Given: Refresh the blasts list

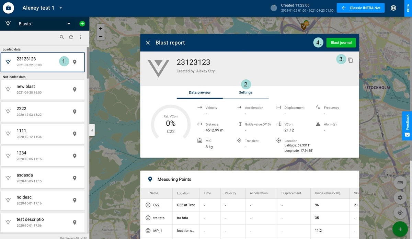Looking at the screenshot, I should tap(71, 37).
